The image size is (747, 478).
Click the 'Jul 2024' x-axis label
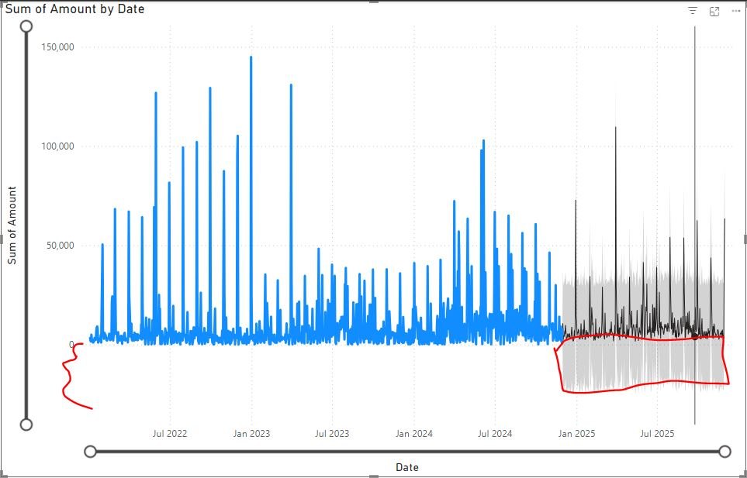coord(495,434)
